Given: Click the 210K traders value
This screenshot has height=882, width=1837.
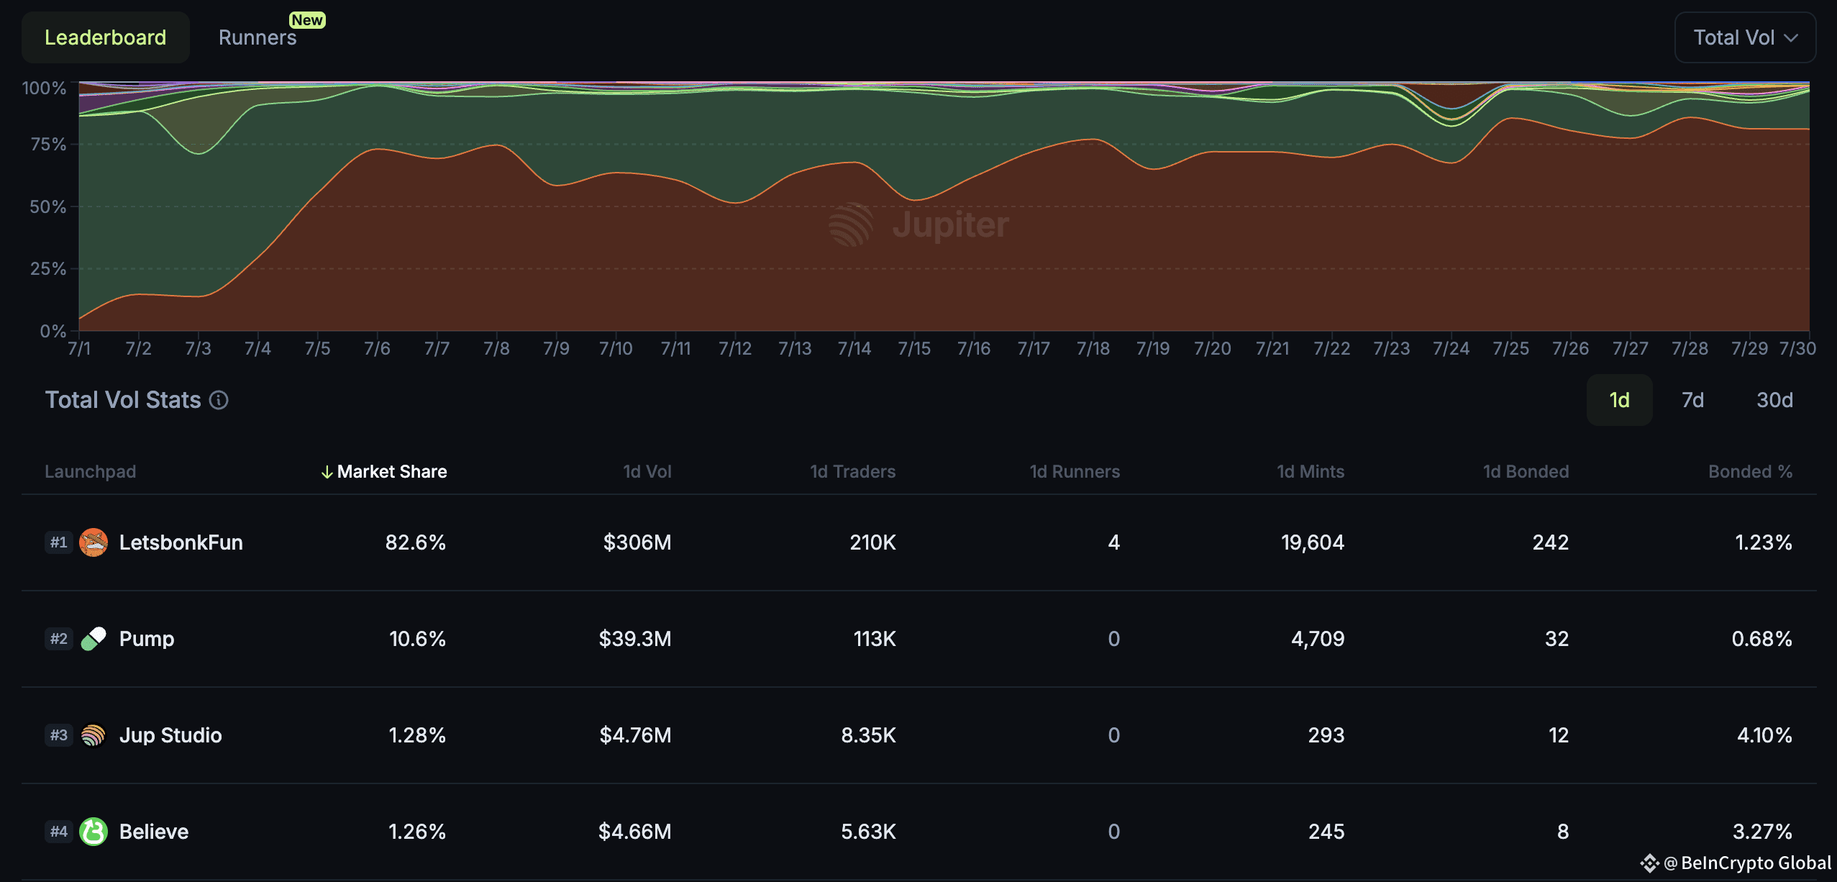Looking at the screenshot, I should (x=872, y=542).
